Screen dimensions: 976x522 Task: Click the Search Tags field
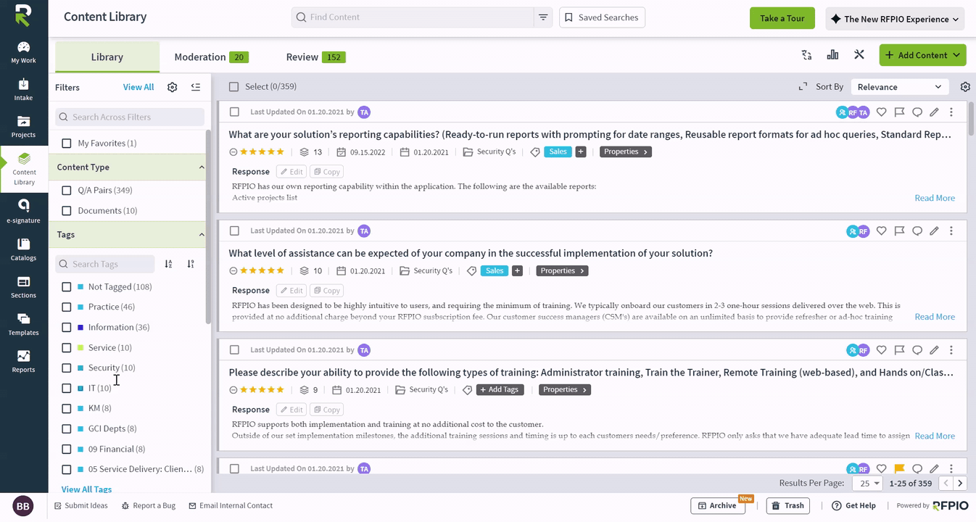point(105,264)
